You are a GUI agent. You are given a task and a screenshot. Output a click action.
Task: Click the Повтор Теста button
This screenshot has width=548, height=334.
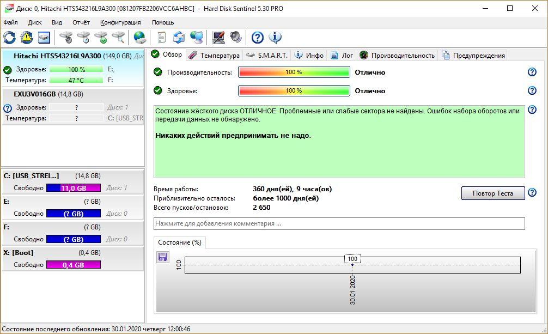493,193
